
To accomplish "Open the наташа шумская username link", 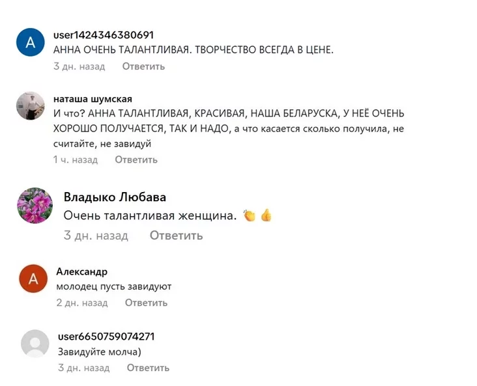I will (93, 99).
